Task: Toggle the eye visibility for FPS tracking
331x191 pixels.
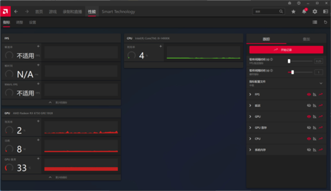Action: 309,94
